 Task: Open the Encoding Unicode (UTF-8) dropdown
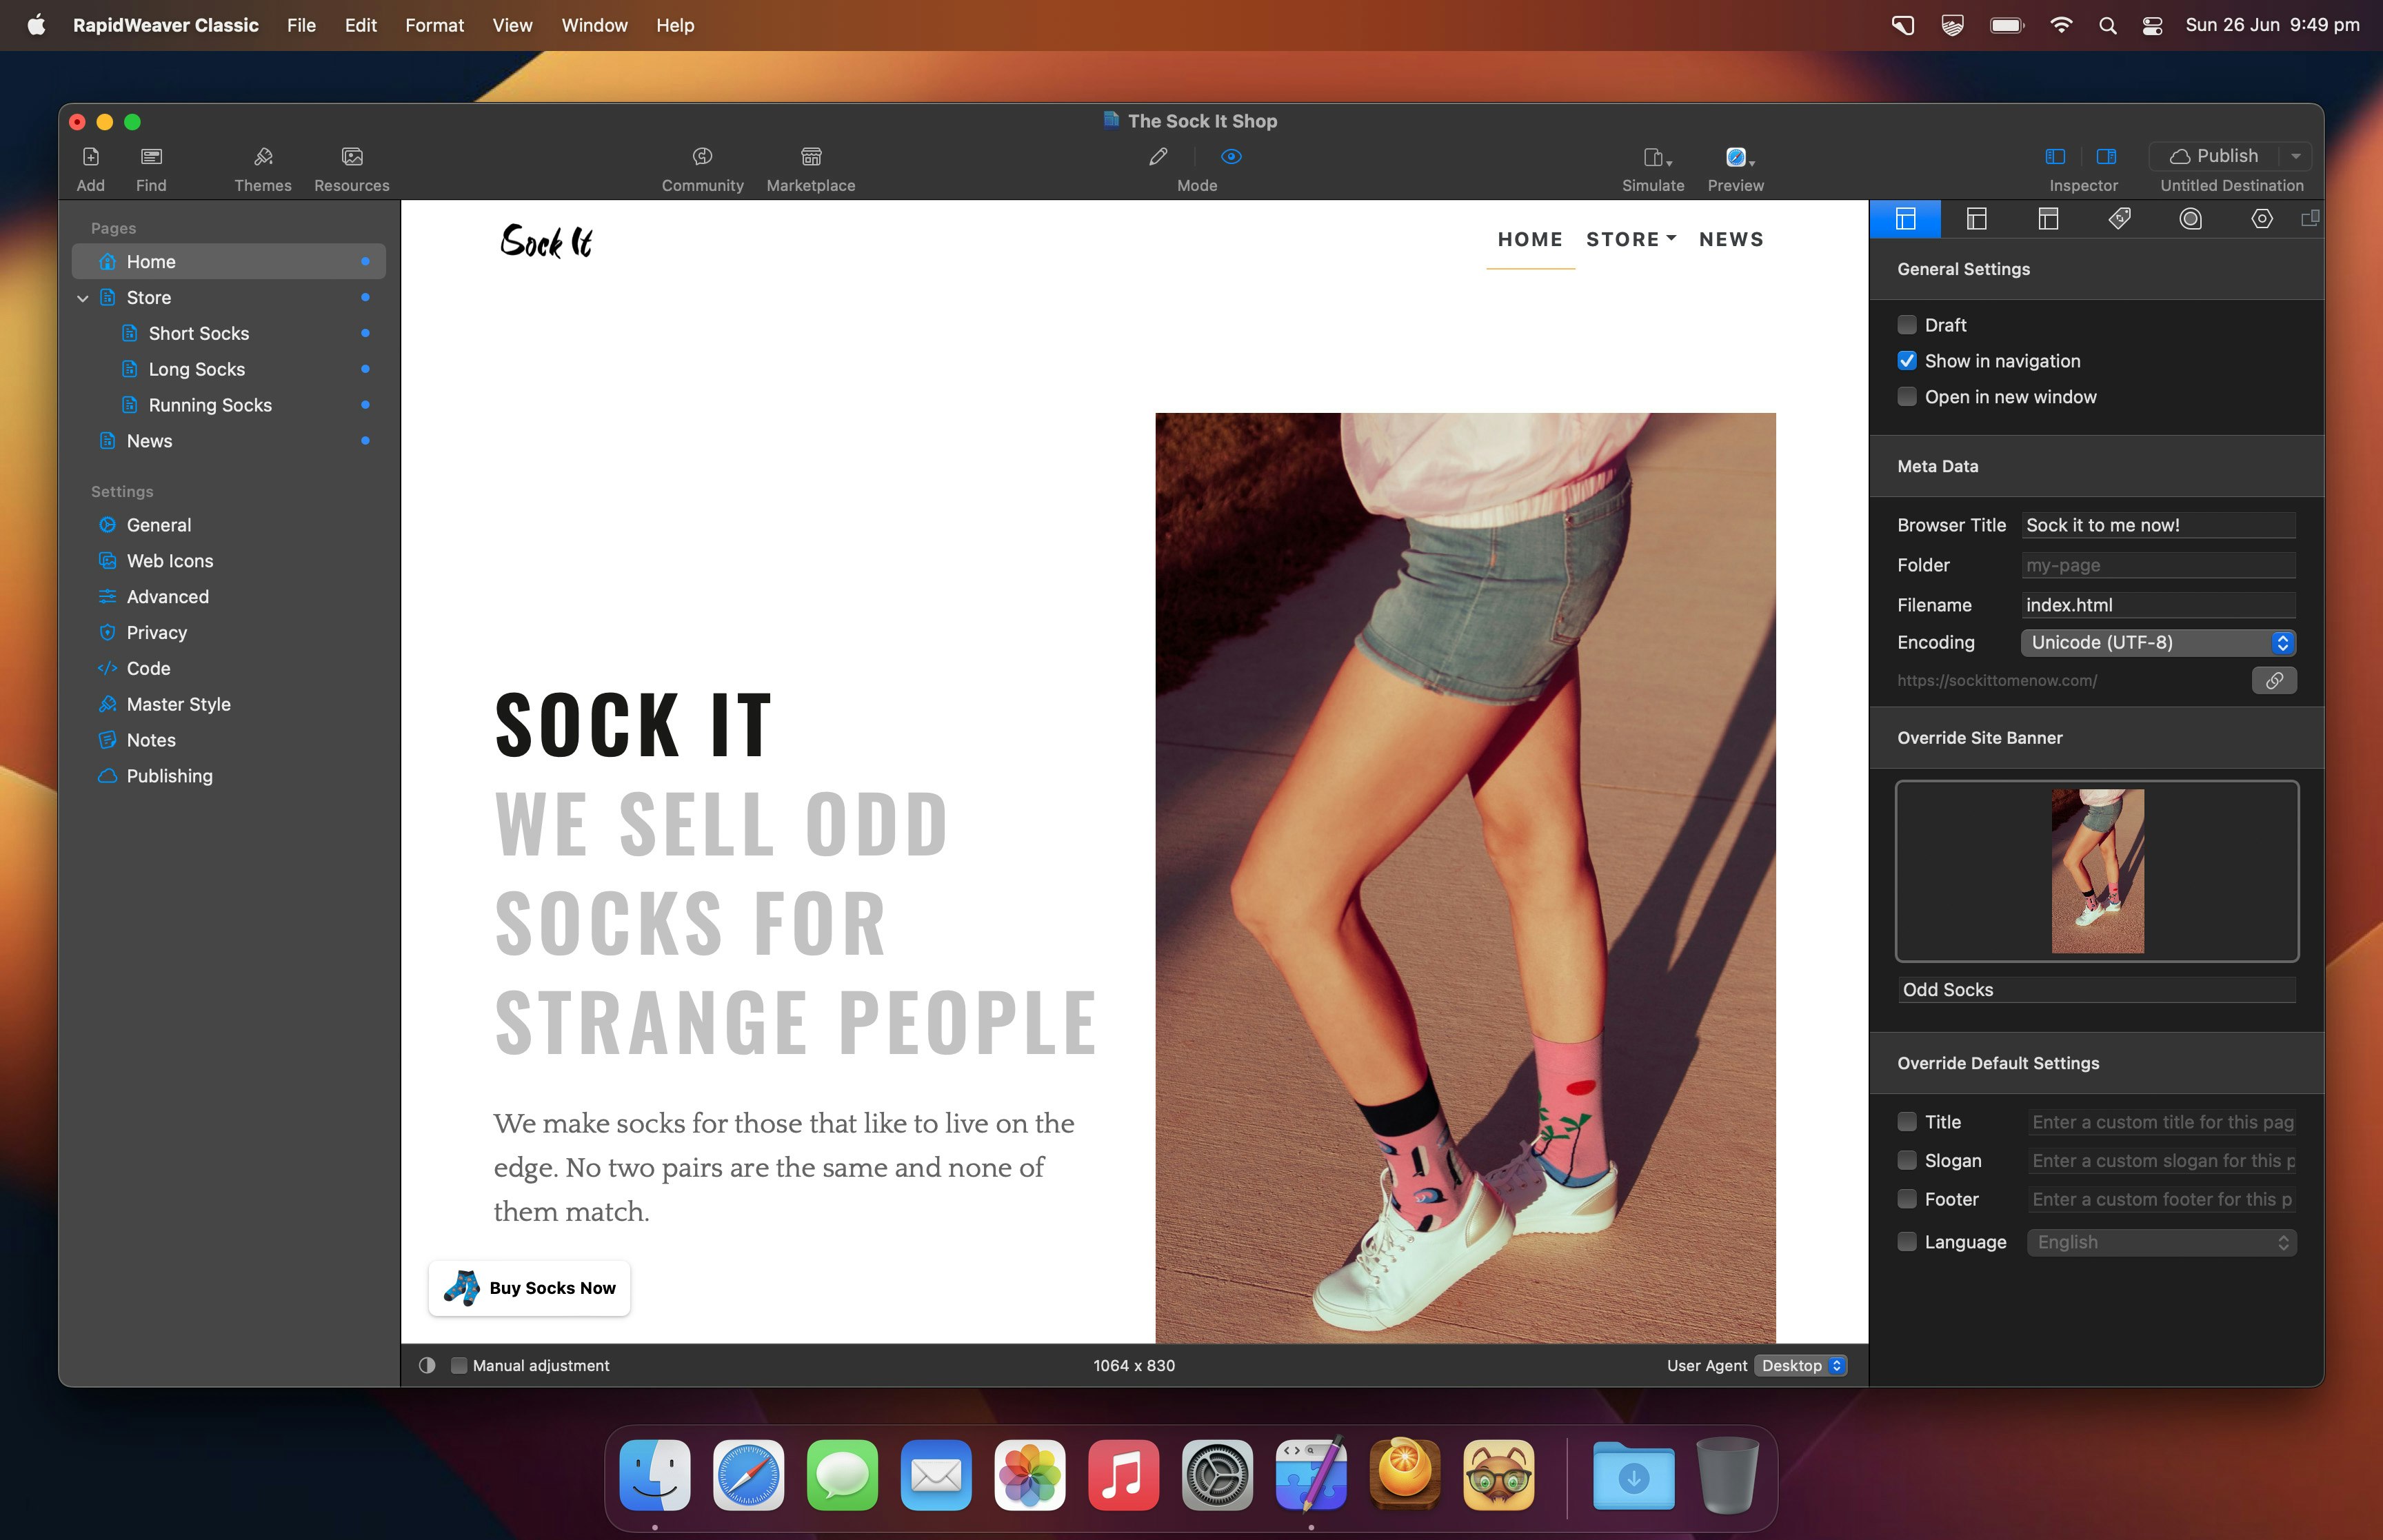2158,642
